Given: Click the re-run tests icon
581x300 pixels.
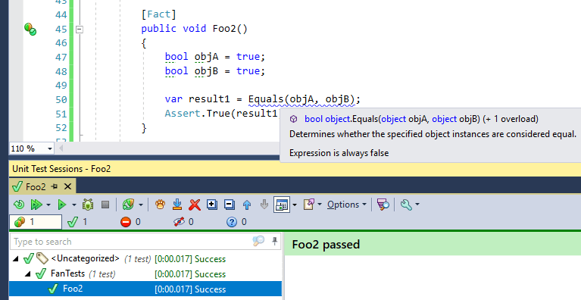Looking at the screenshot, I should (x=18, y=205).
